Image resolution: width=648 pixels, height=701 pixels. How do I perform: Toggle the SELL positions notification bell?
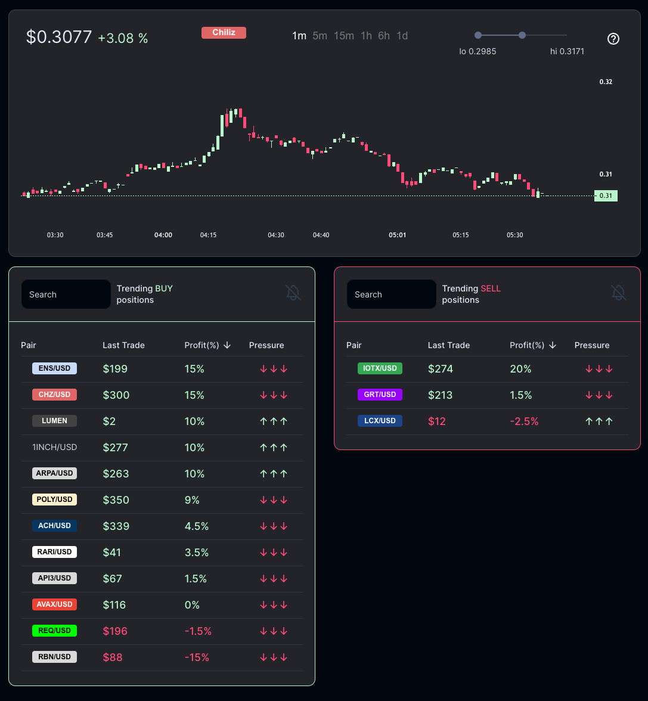tap(618, 293)
